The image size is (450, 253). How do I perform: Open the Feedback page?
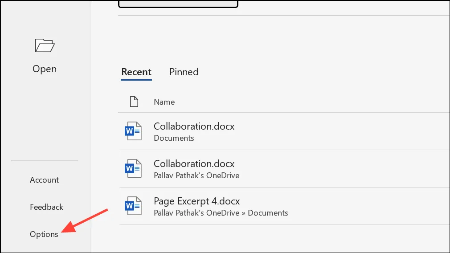(46, 207)
